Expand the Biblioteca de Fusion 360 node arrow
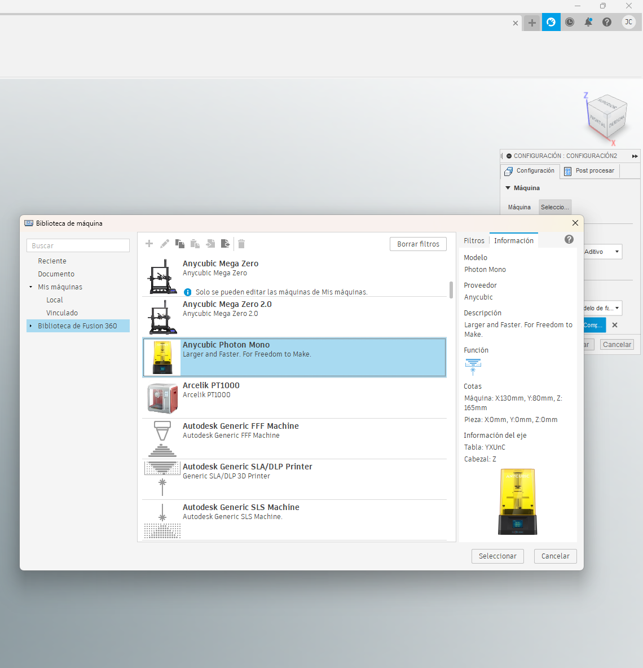The image size is (643, 668). coord(30,326)
